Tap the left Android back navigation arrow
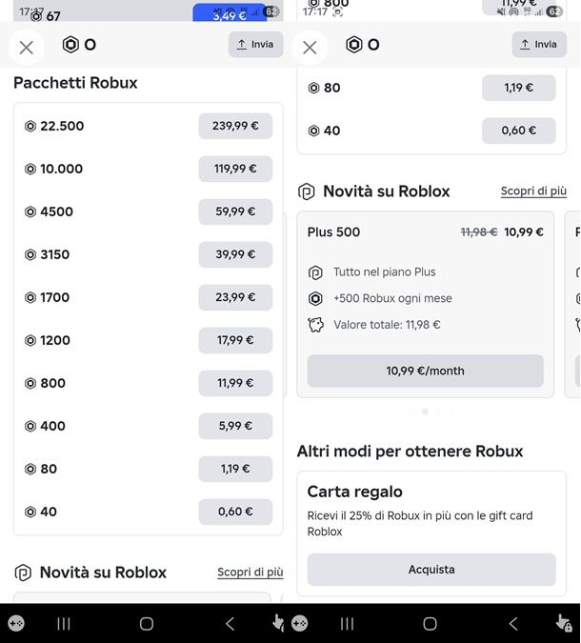This screenshot has height=643, width=581. pyautogui.click(x=230, y=624)
